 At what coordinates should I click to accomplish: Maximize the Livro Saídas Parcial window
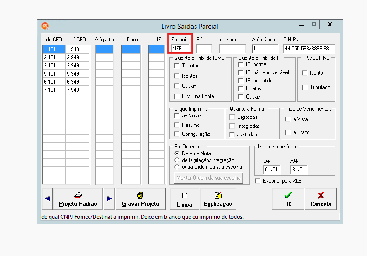(x=313, y=25)
